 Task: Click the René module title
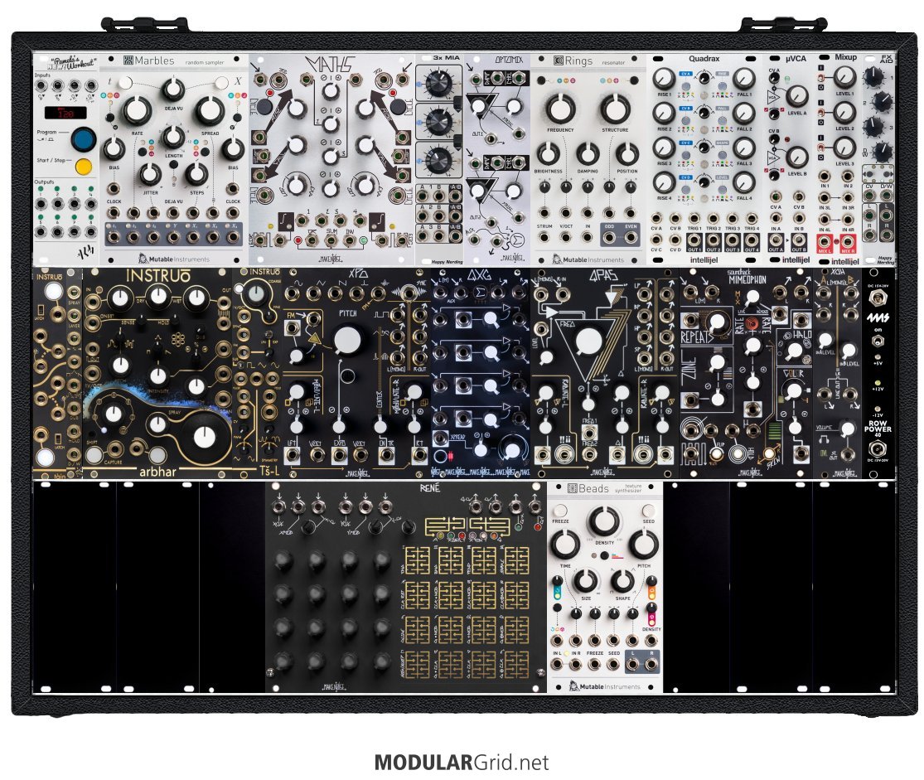pyautogui.click(x=430, y=488)
